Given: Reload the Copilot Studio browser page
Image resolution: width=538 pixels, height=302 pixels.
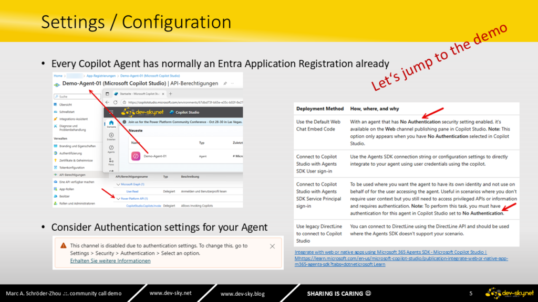Looking at the screenshot, I should point(115,102).
